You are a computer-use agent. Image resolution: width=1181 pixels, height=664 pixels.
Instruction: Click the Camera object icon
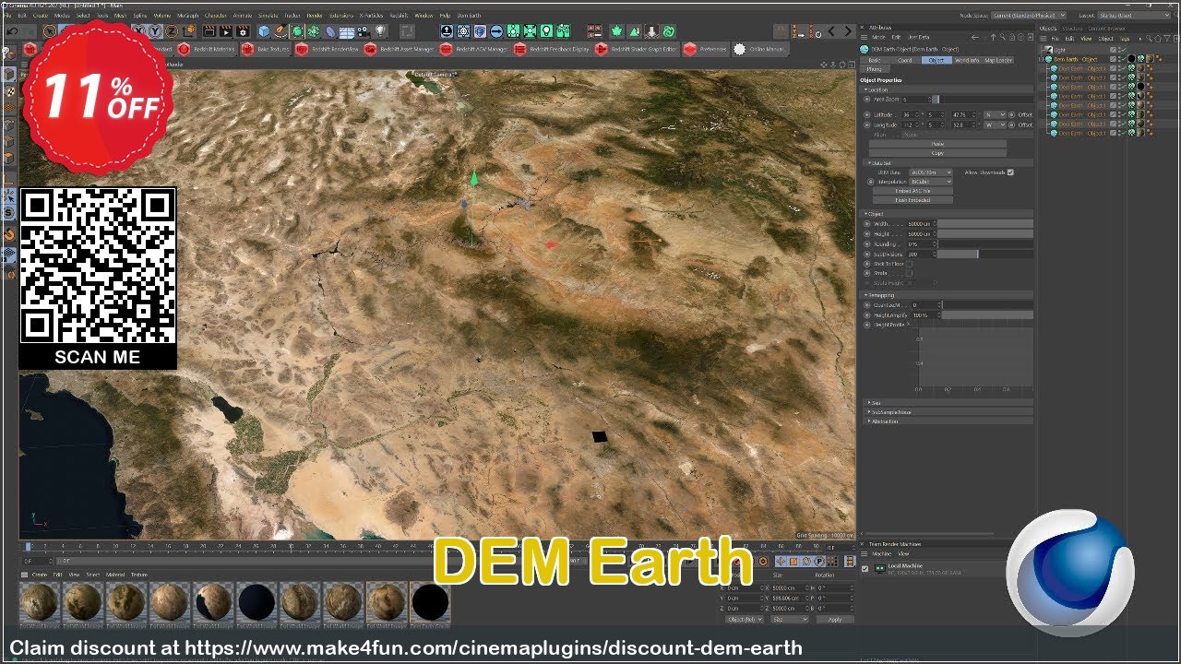tap(364, 30)
